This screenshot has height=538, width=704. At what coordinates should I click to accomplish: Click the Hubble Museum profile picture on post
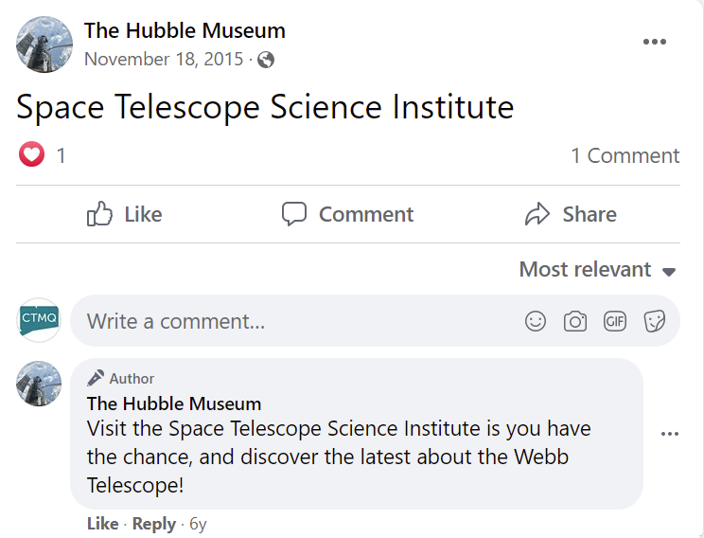click(x=44, y=45)
